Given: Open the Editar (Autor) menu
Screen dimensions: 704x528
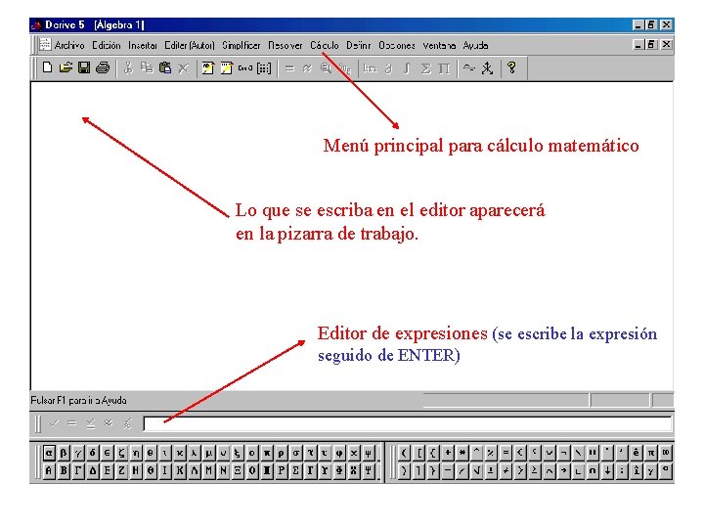Looking at the screenshot, I should tap(190, 45).
